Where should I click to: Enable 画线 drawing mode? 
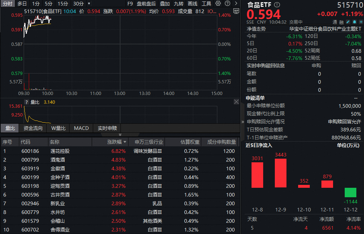tap(192, 3)
